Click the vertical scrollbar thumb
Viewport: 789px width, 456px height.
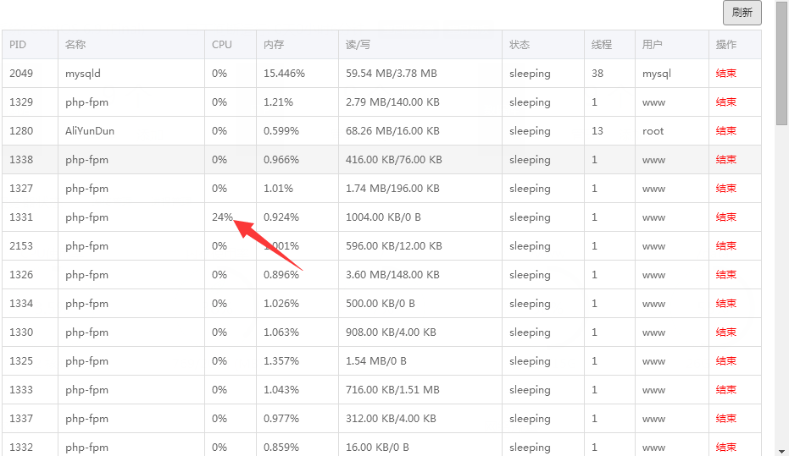point(781,63)
